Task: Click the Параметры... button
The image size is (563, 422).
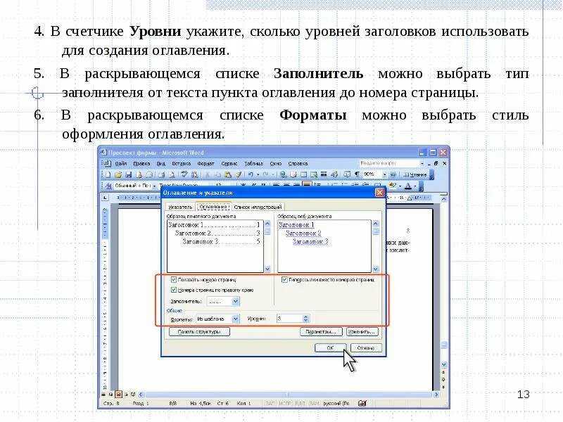Action: pyautogui.click(x=321, y=331)
